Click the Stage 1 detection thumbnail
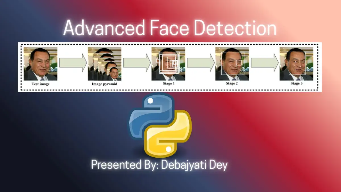The height and width of the screenshot is (192, 341). click(x=169, y=64)
